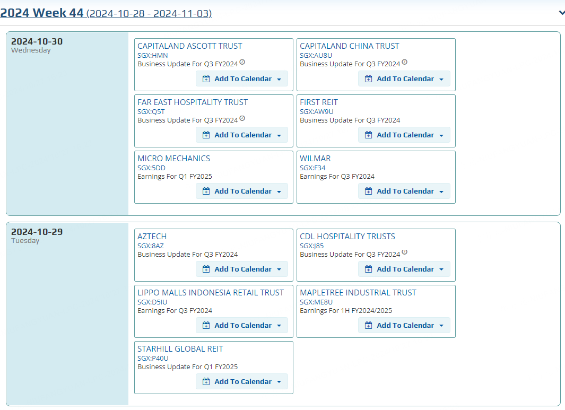Click ticker SGX:ME8U

click(x=316, y=302)
